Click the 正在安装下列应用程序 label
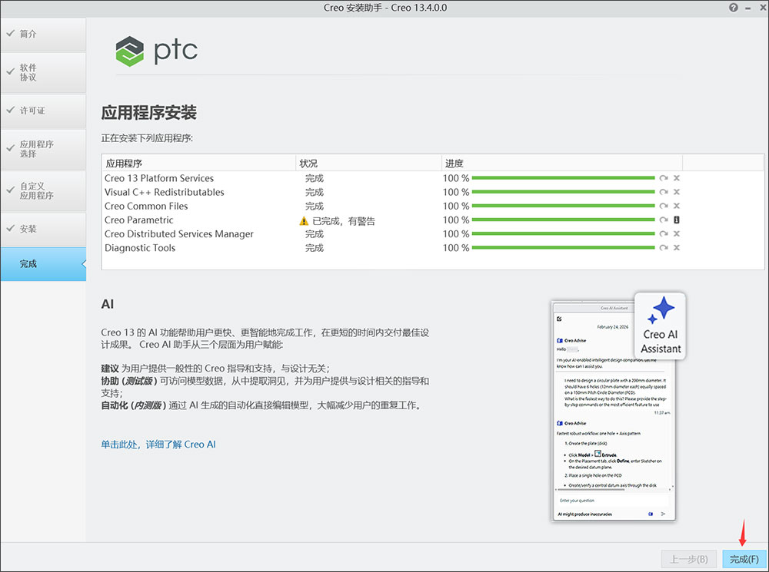Image resolution: width=769 pixels, height=572 pixels. click(x=147, y=138)
